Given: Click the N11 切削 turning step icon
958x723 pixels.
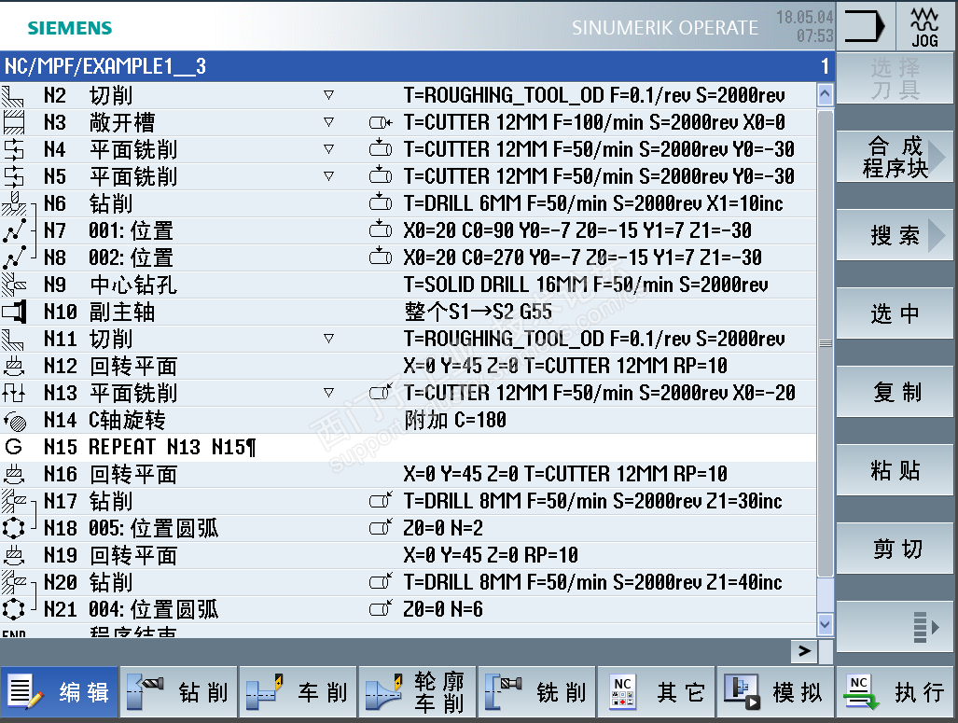Looking at the screenshot, I should click(13, 340).
